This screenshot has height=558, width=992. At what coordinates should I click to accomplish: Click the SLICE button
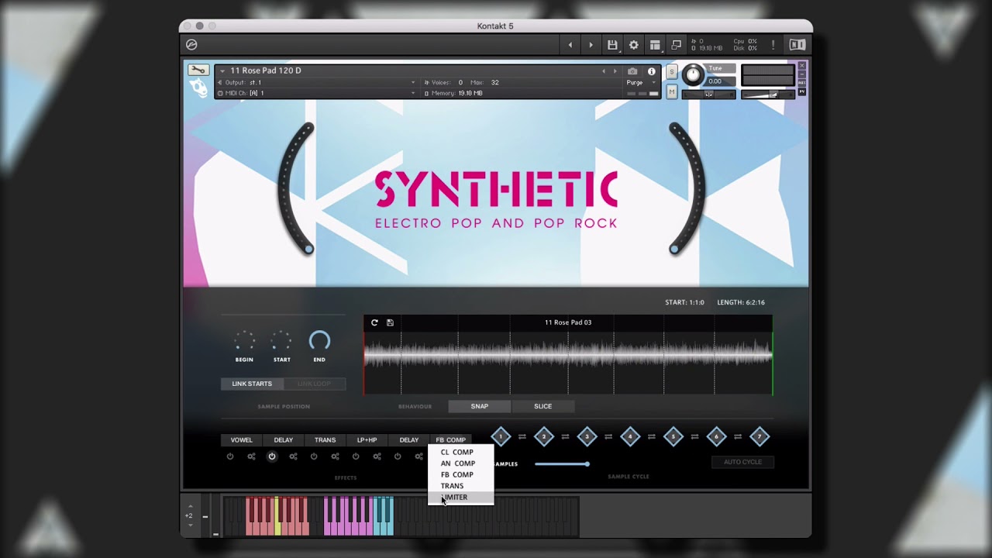coord(542,406)
